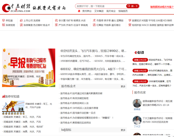This screenshot has width=174, height=137.
Task: Show 更多 for 股市炼金术 section
Action: [123, 86]
